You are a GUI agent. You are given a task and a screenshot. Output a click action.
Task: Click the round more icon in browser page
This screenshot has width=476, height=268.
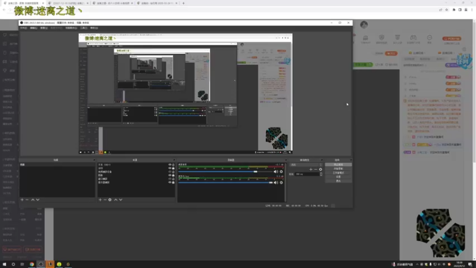(429, 38)
